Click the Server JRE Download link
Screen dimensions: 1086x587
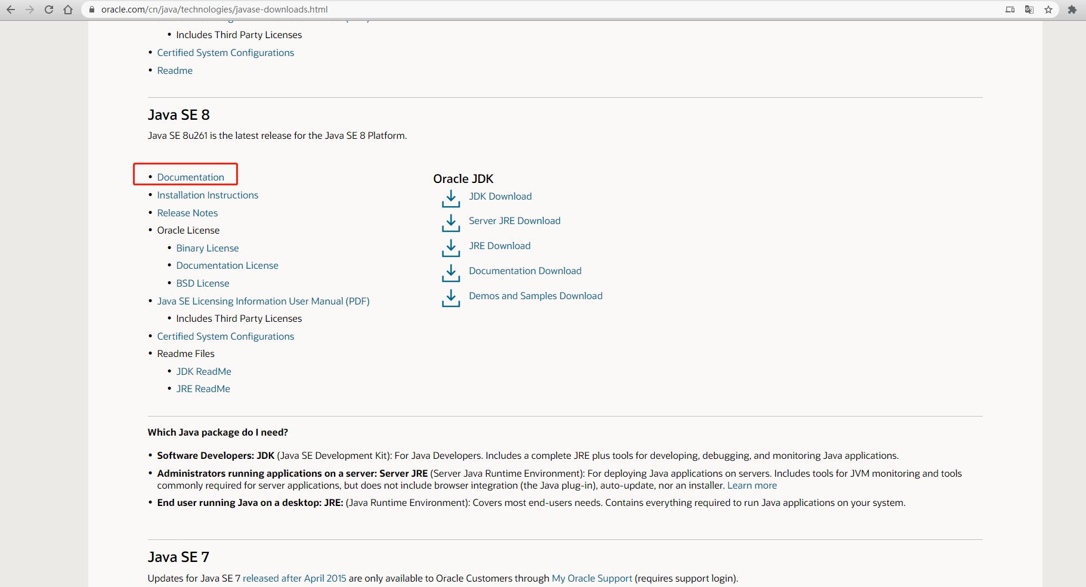(515, 220)
